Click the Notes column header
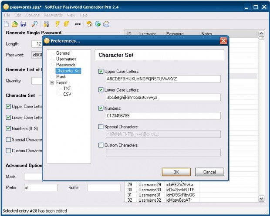Viewport: 270px width, 216px height. (x=228, y=34)
